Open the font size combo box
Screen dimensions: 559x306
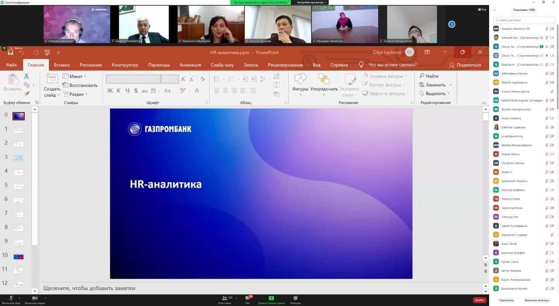tap(170, 79)
